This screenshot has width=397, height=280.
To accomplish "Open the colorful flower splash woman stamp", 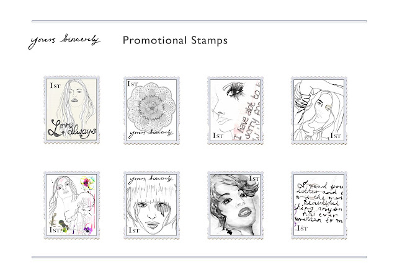I will tap(72, 205).
